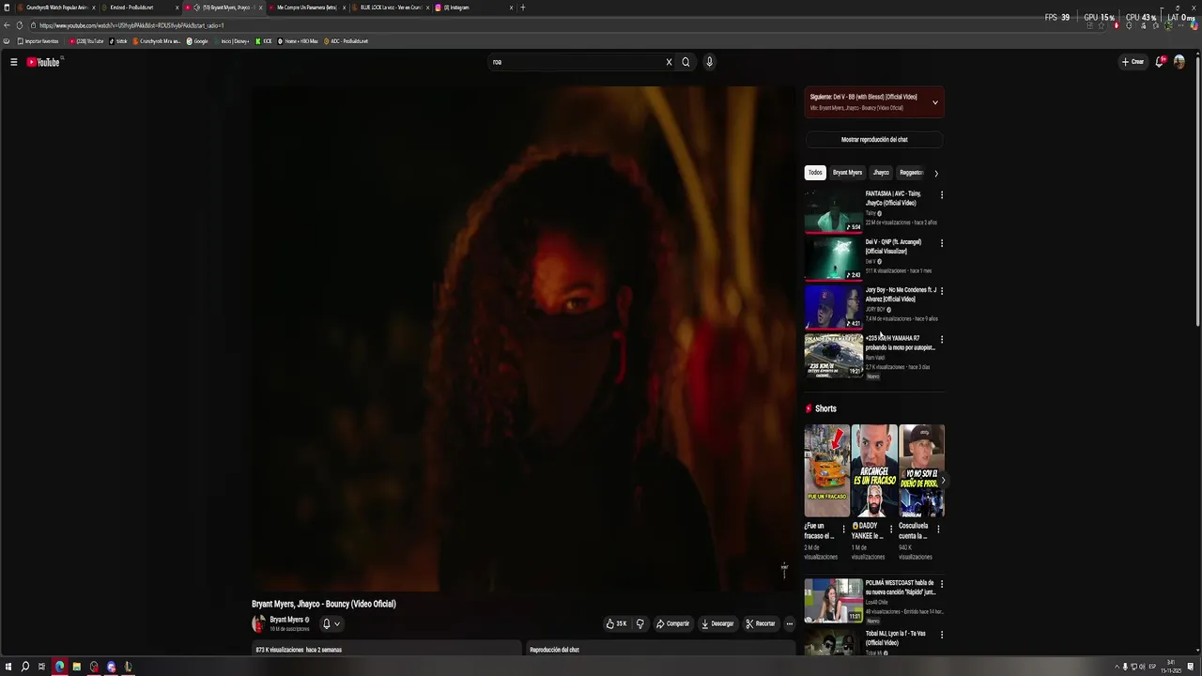Click the YouTube search input field
This screenshot has width=1202, height=676.
(575, 62)
